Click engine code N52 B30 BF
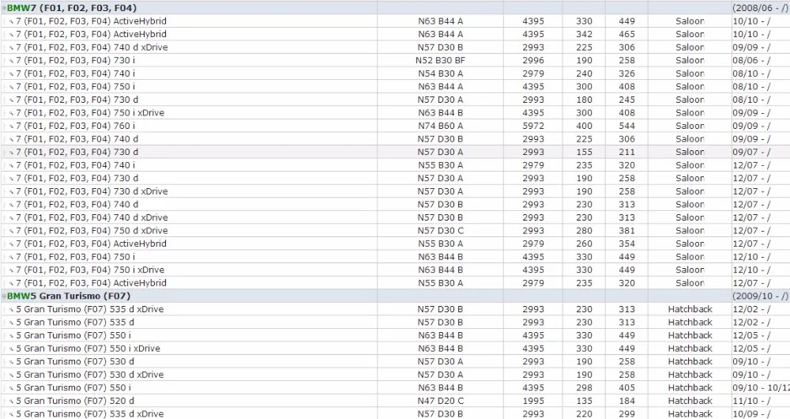Image resolution: width=790 pixels, height=419 pixels. 440,61
